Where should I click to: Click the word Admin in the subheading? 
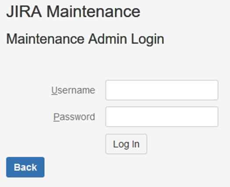[x=108, y=39]
